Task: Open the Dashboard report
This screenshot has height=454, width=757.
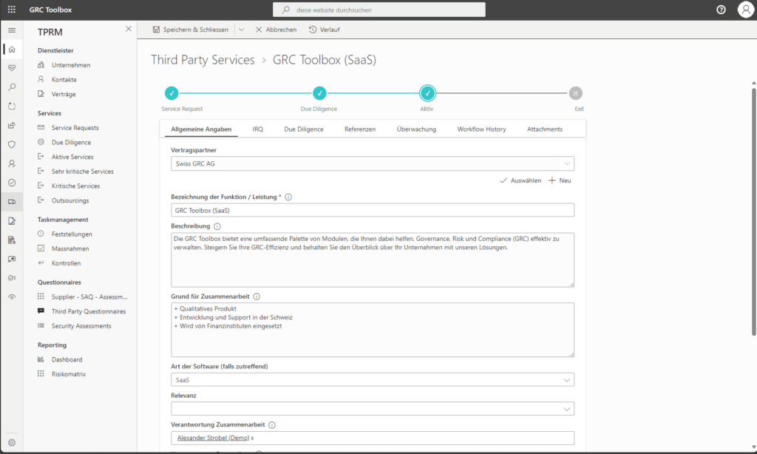Action: 67,360
